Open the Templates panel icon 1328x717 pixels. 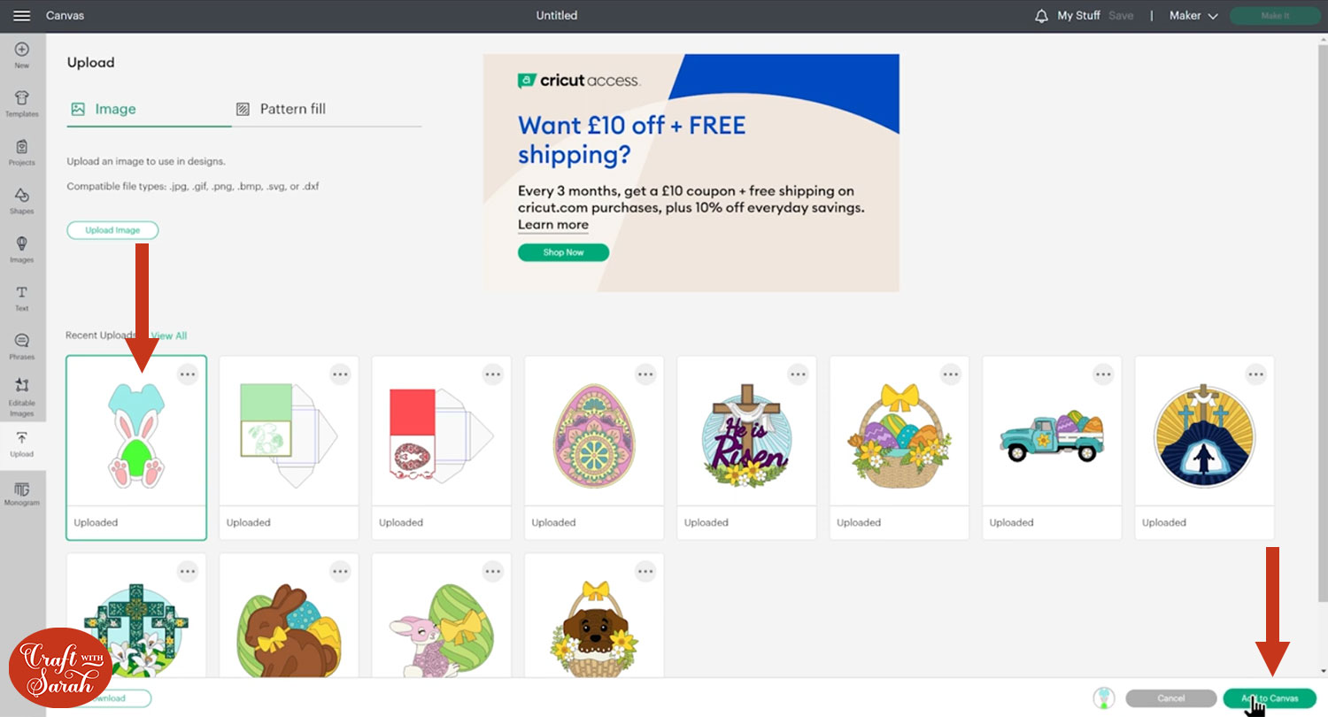(x=22, y=104)
